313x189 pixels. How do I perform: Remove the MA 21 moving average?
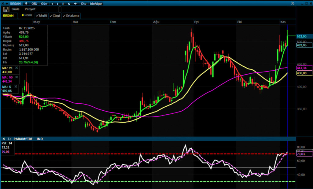pyautogui.click(x=17, y=68)
